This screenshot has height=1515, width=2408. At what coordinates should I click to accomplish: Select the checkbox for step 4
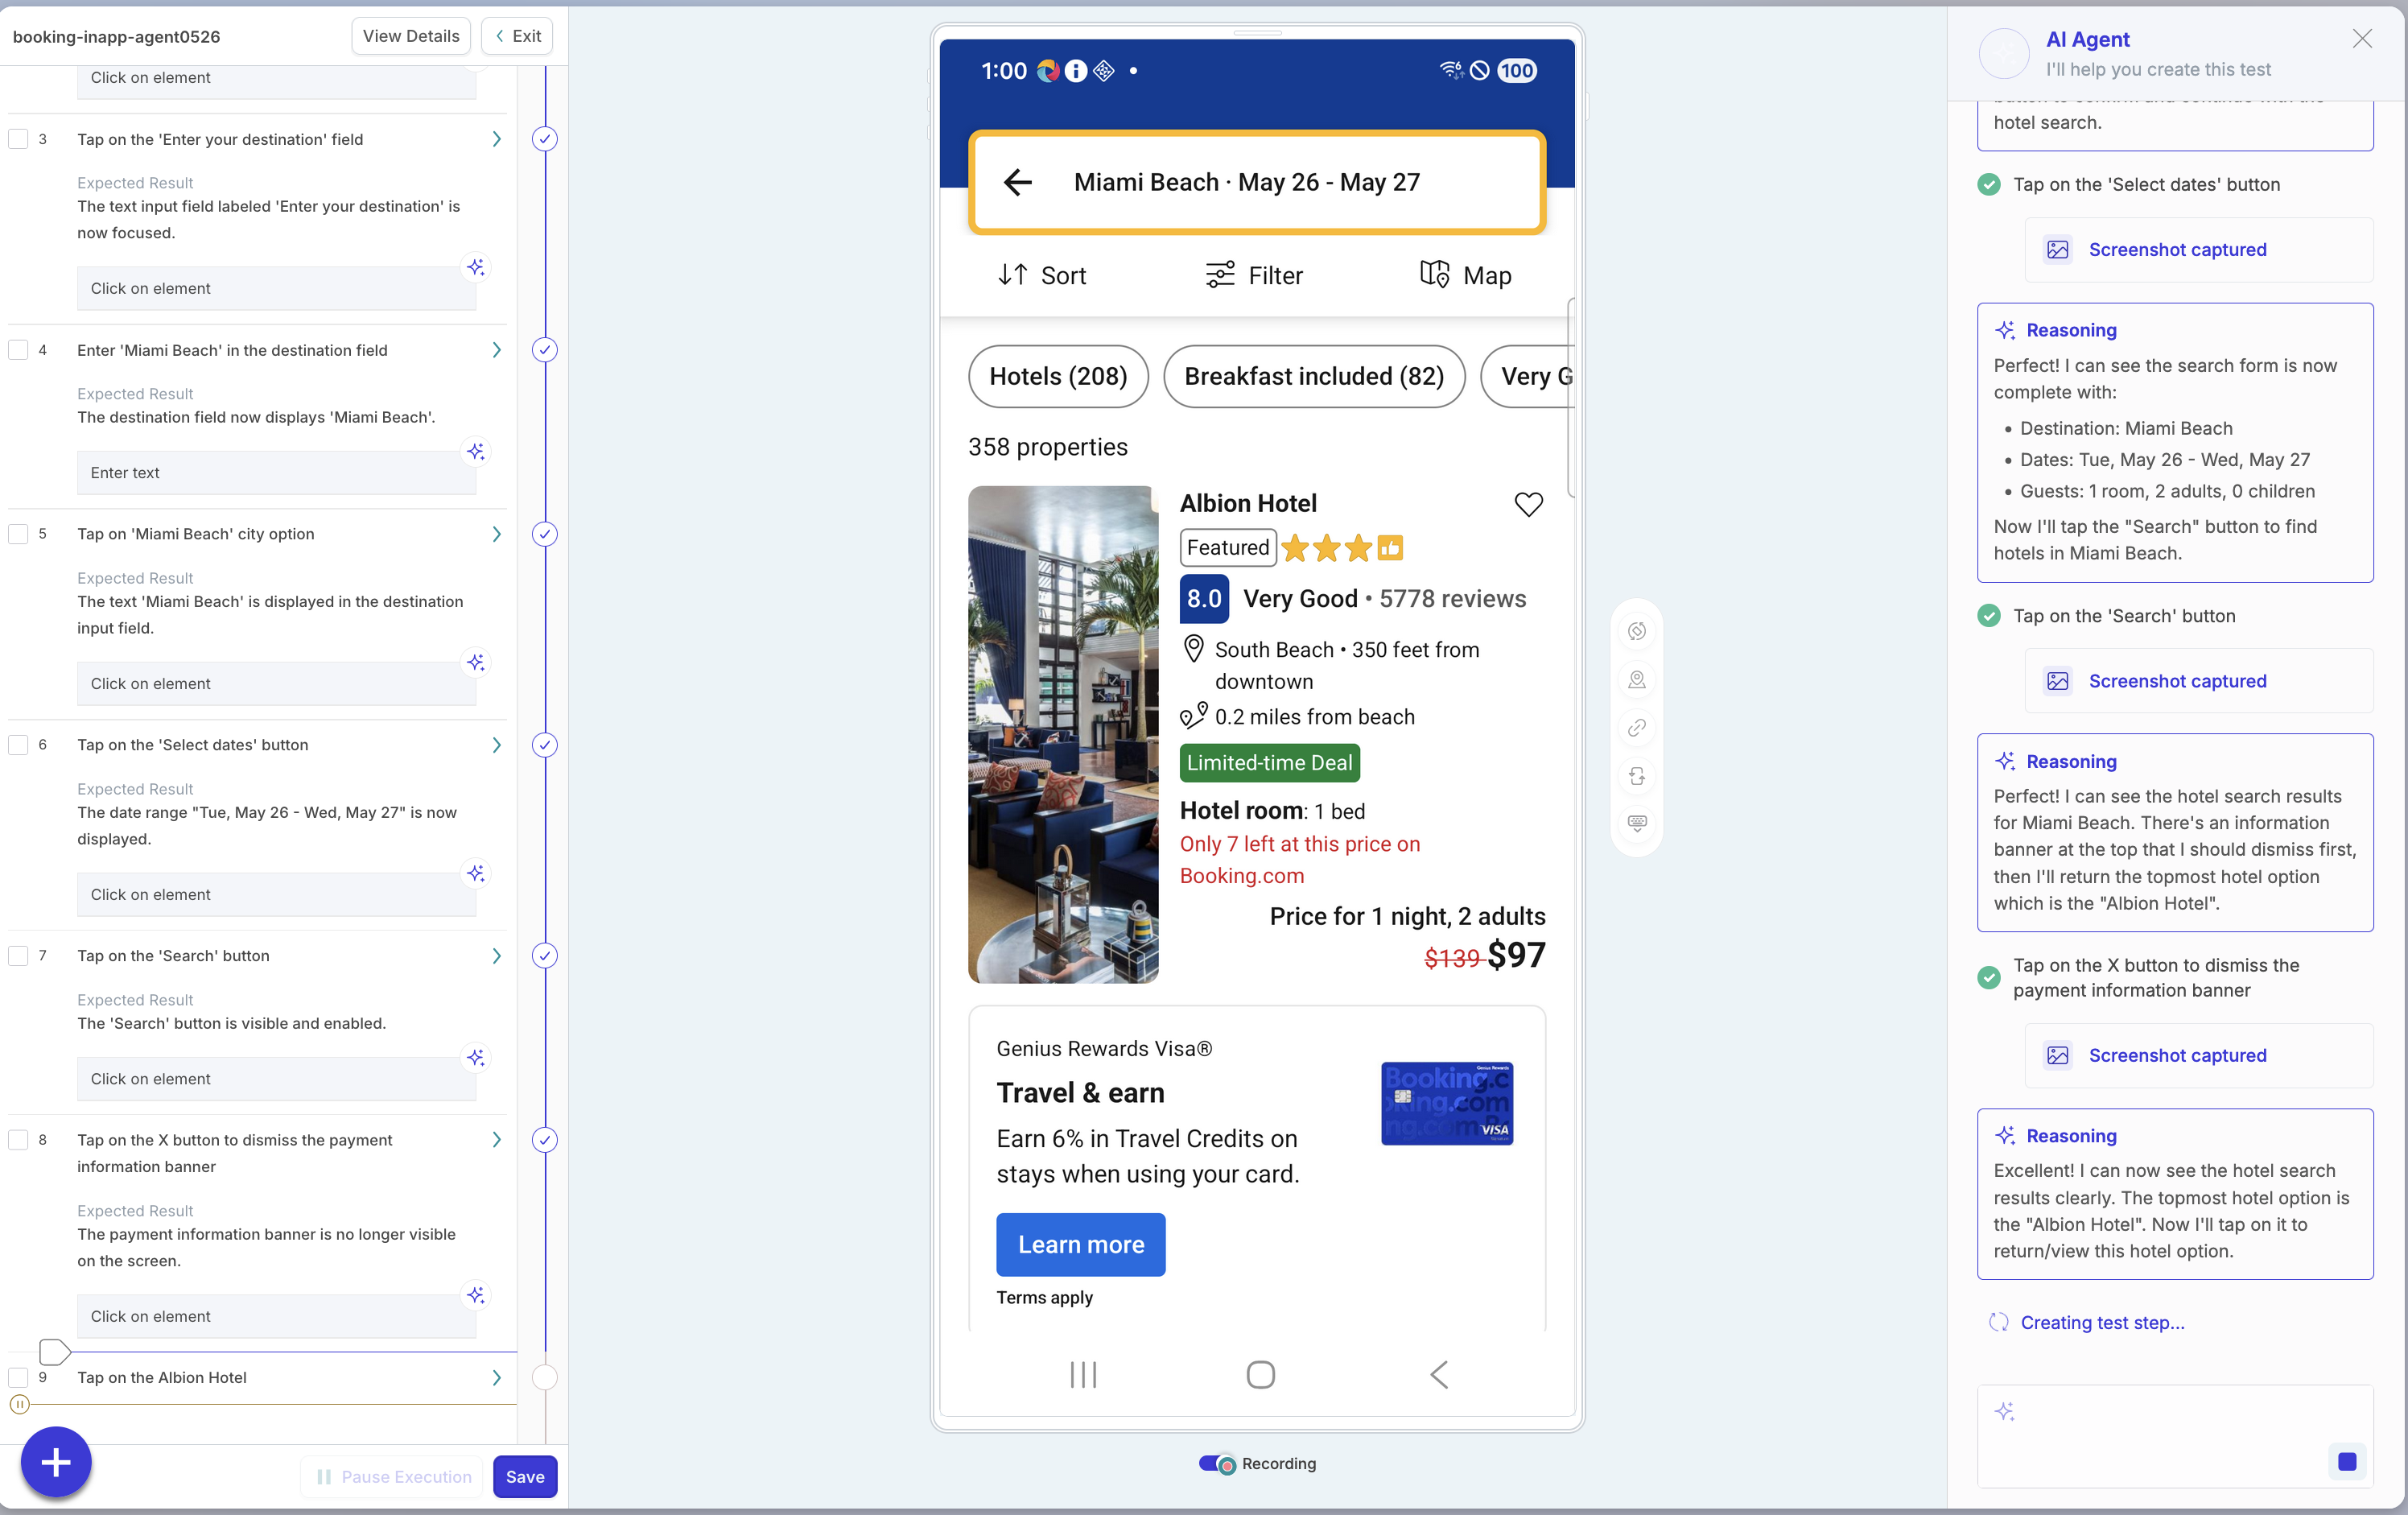[x=18, y=350]
